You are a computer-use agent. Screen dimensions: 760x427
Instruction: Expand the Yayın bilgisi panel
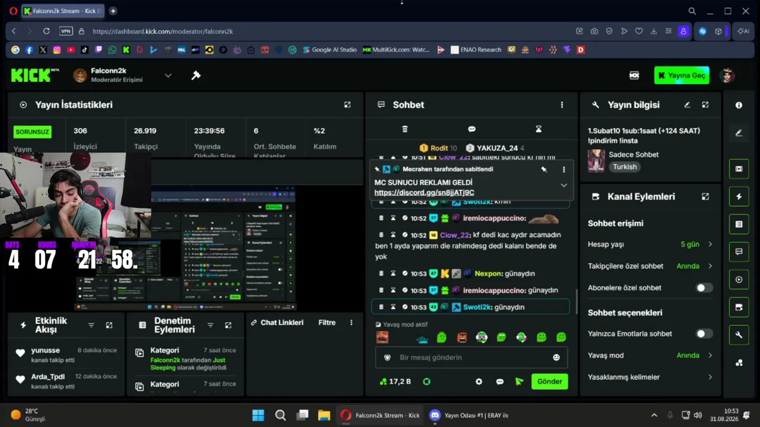point(705,105)
